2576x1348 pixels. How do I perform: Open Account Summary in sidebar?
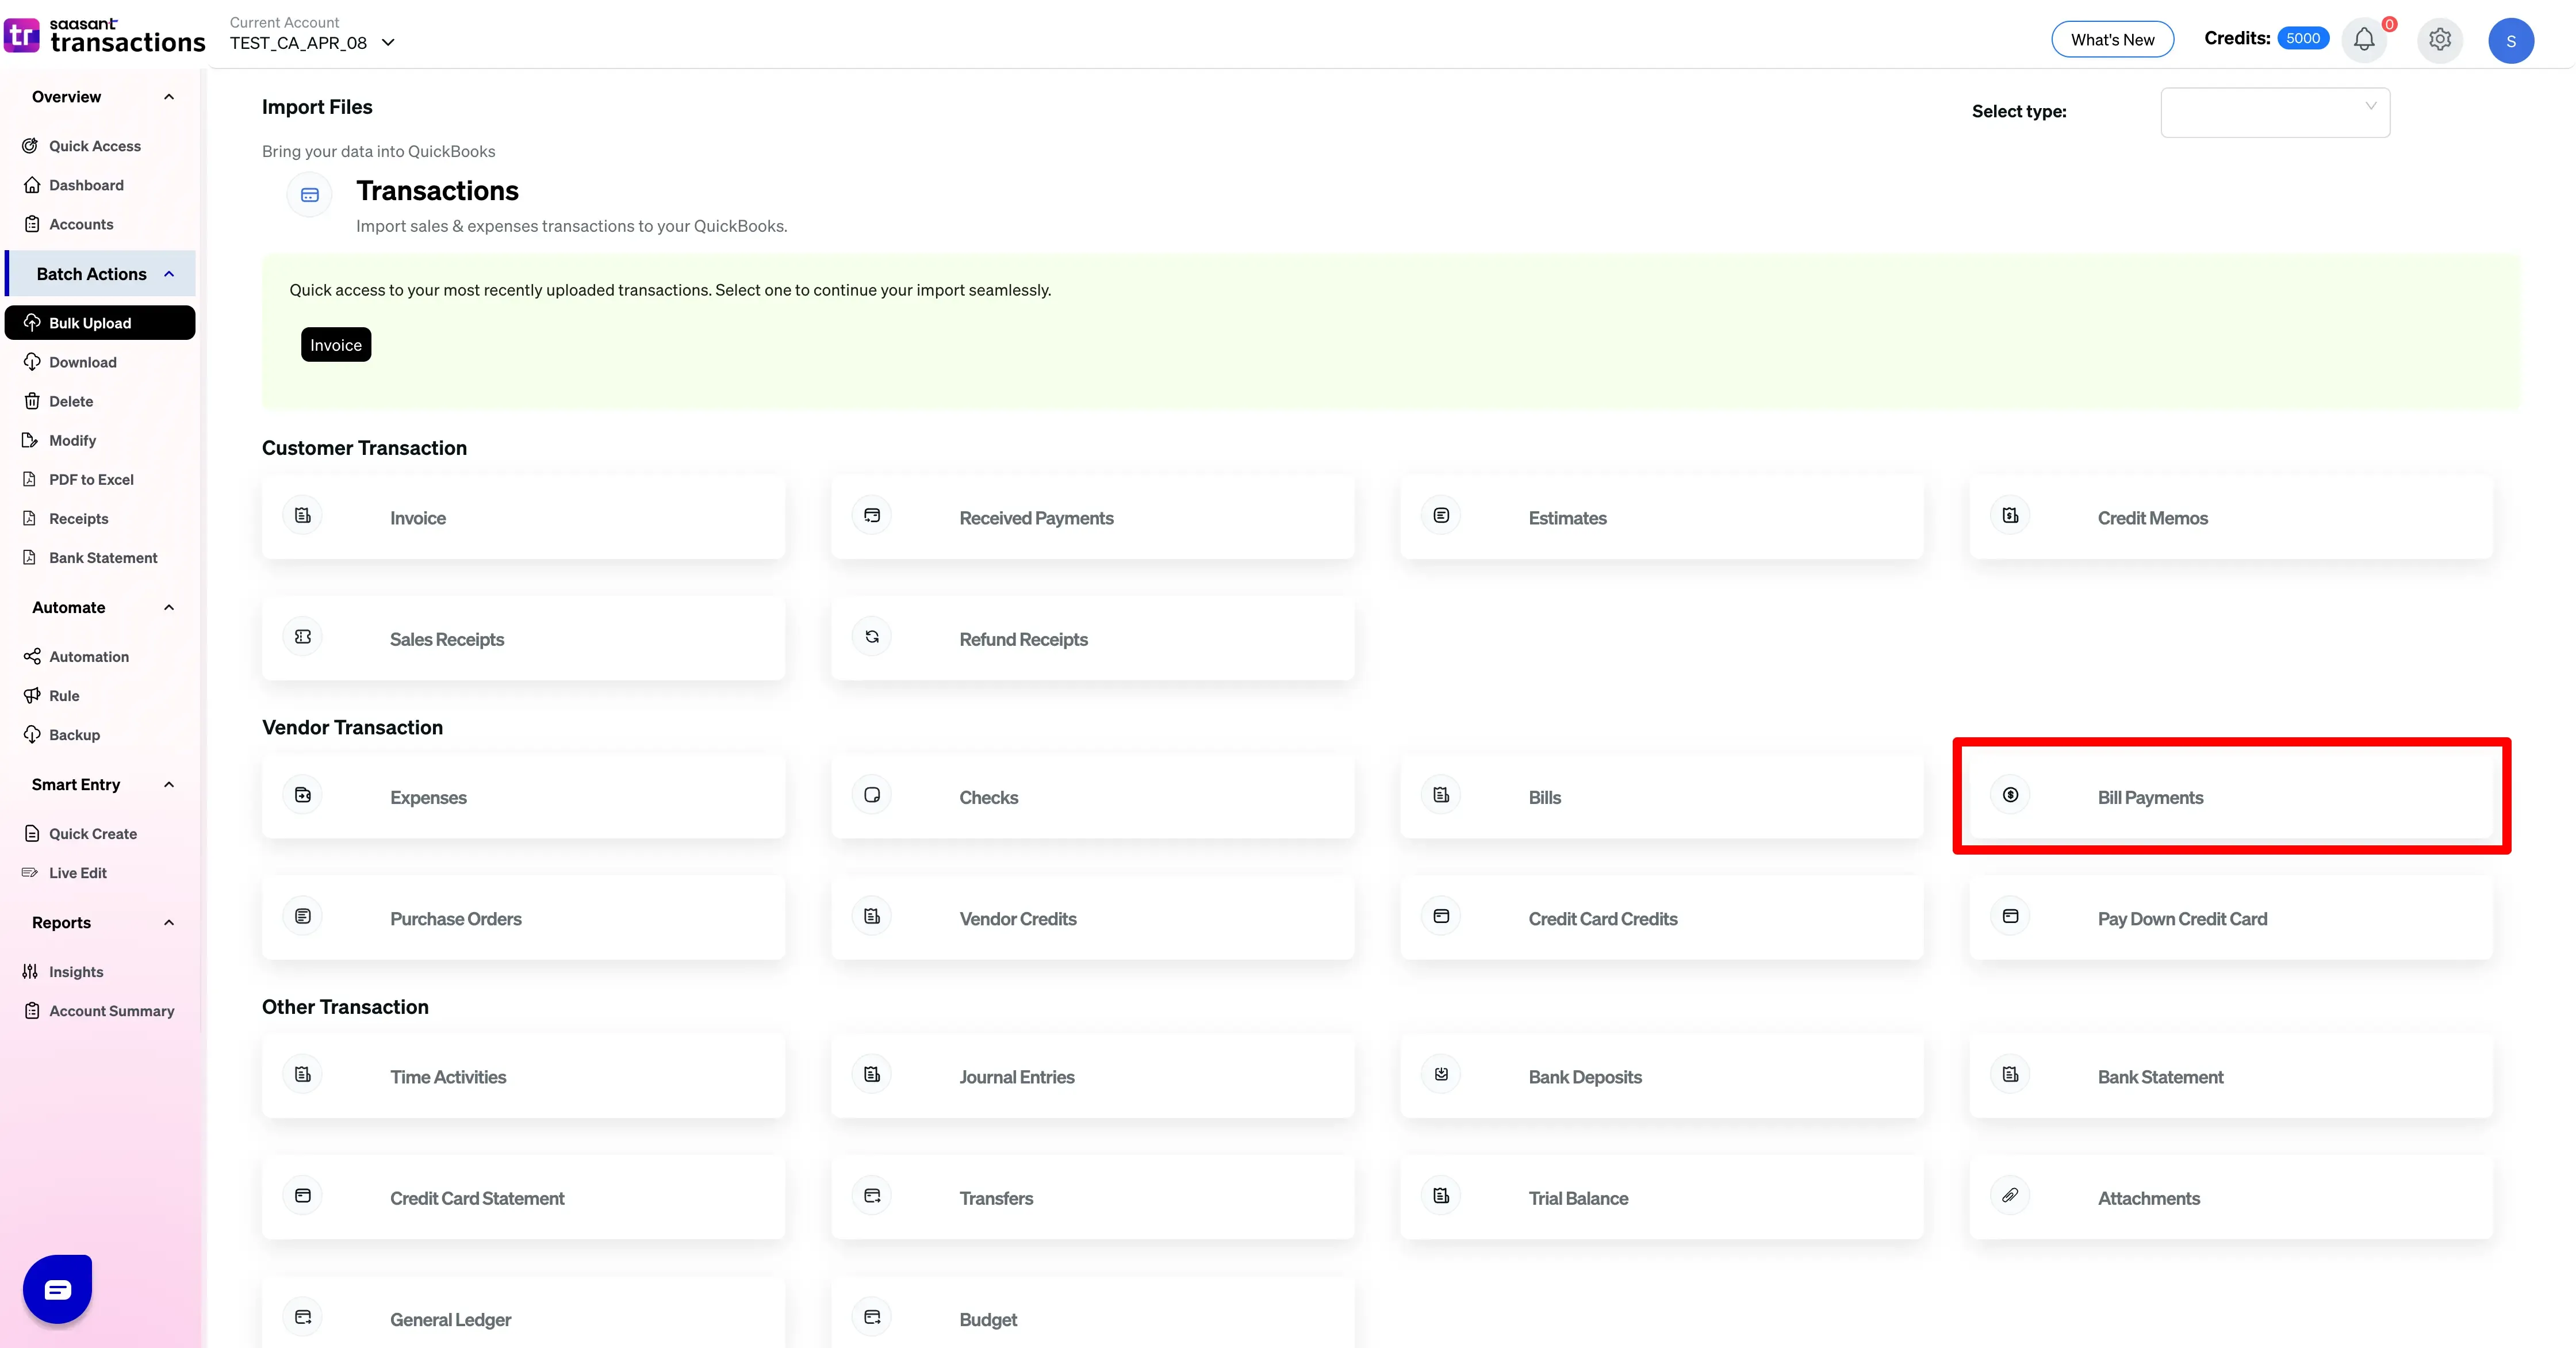tap(100, 1010)
